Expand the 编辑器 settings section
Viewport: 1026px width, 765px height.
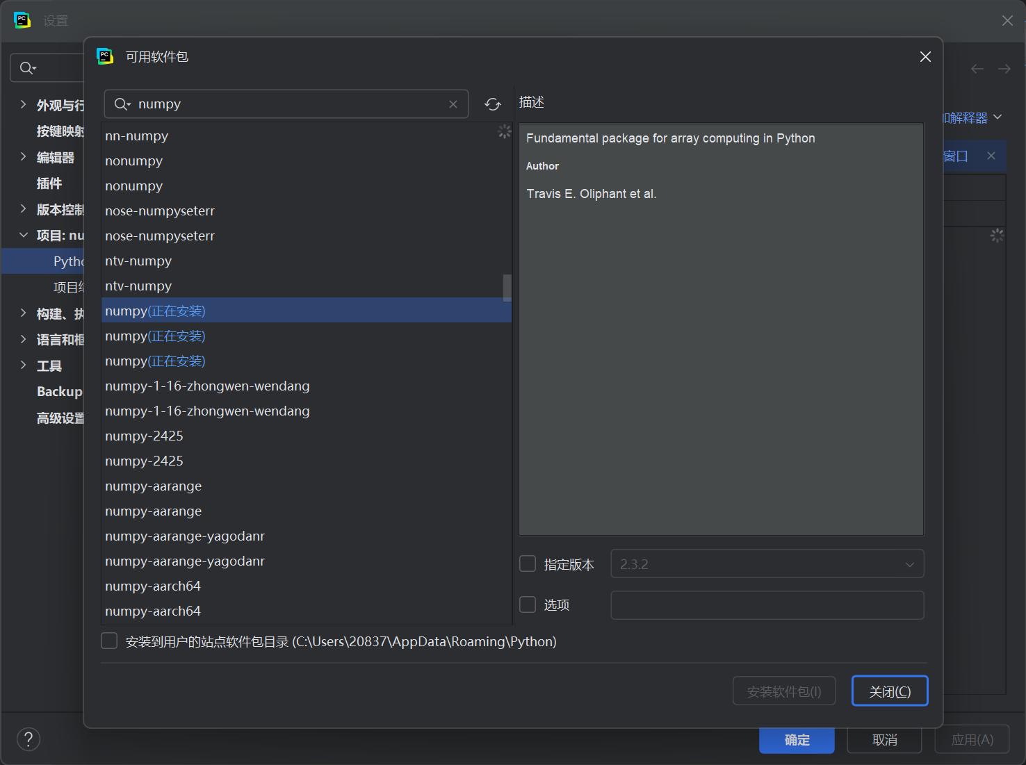pos(24,157)
